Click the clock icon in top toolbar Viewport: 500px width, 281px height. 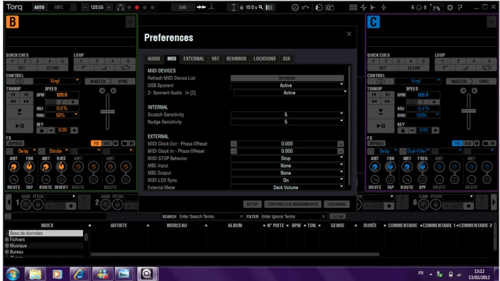pyautogui.click(x=295, y=7)
